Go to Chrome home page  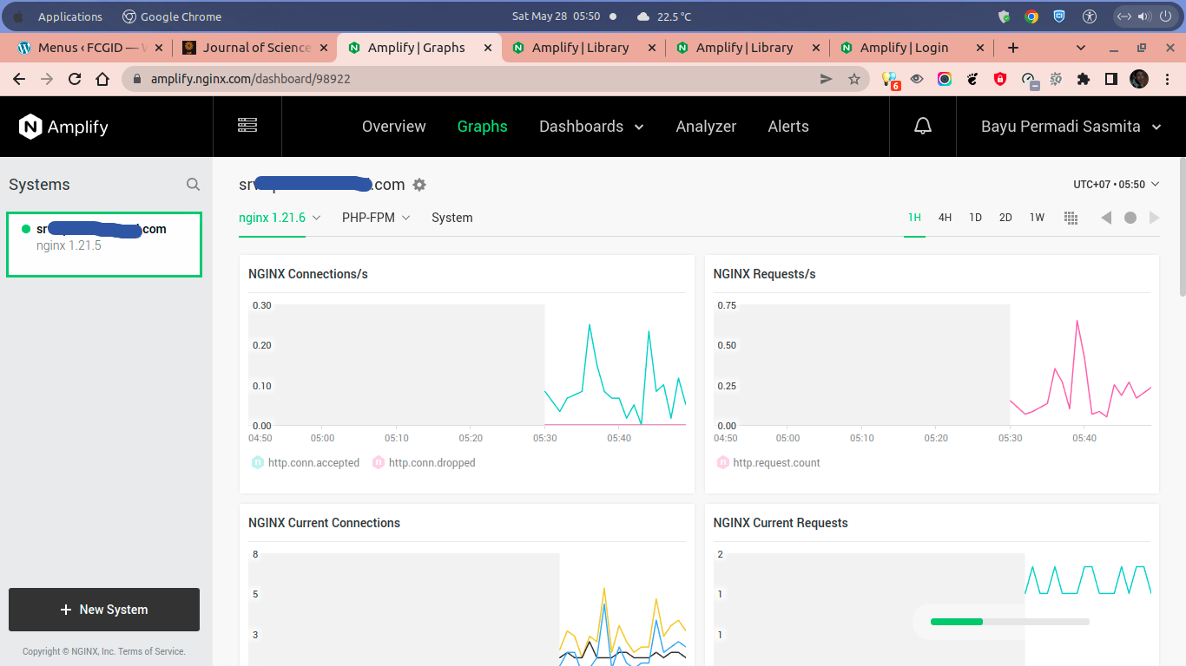102,79
